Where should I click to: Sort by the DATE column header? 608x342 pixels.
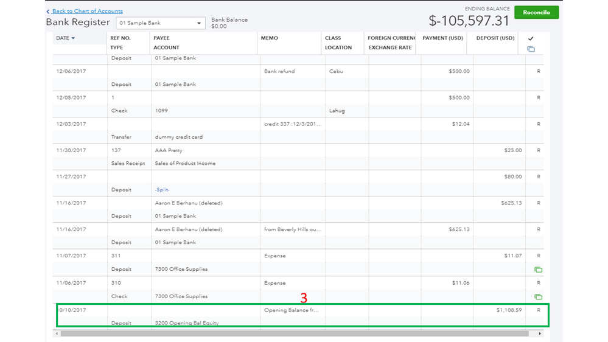click(65, 38)
